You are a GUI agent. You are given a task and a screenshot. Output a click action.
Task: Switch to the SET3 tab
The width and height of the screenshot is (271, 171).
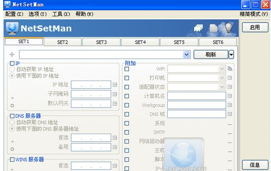pyautogui.click(x=101, y=42)
